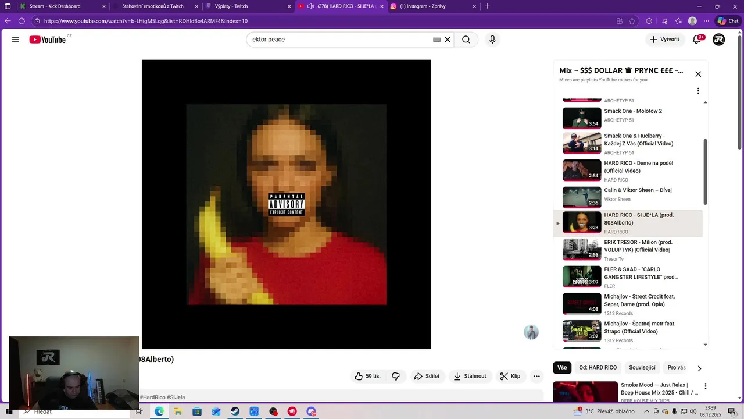Close the Mix playlist panel

698,74
